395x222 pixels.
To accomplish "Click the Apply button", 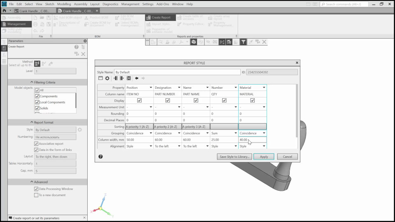I will click(x=264, y=157).
